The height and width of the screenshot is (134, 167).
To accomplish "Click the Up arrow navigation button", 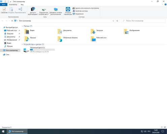I will point(12,21).
